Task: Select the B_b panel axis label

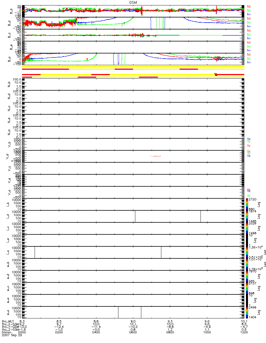Action: [x=11, y=11]
